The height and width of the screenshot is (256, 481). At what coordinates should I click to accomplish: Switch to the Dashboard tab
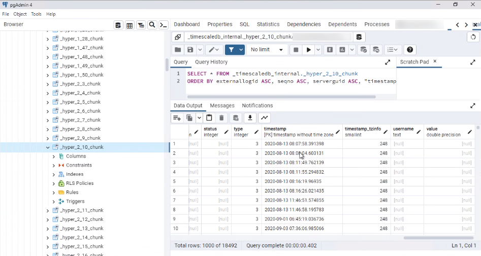tap(187, 24)
